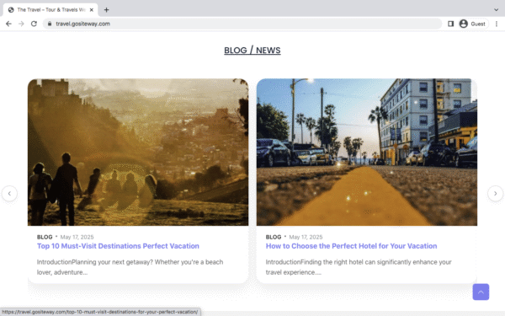Open Top 10 Must-Visit Destinations Perfect Vacation
The width and height of the screenshot is (505, 316).
coord(118,246)
